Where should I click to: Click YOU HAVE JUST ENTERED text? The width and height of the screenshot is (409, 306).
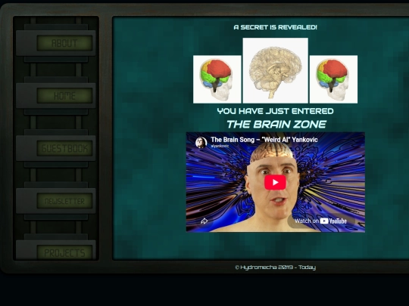click(275, 111)
